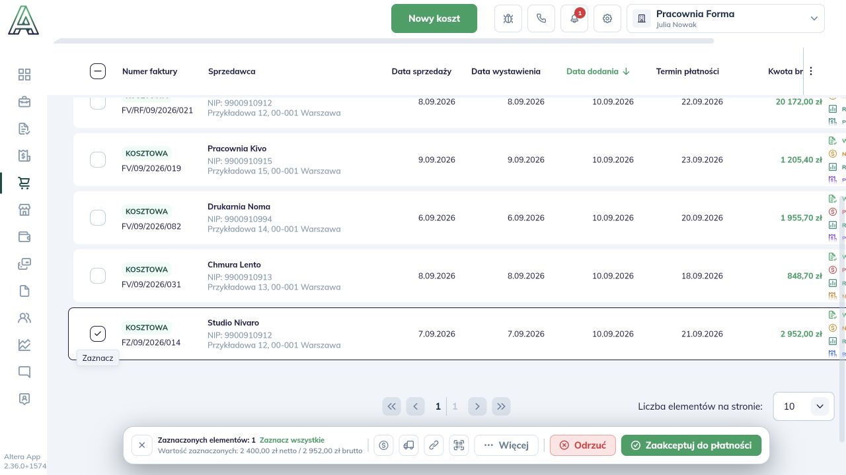The image size is (846, 475).
Task: Click the Nowy koszt button
Action: (434, 18)
